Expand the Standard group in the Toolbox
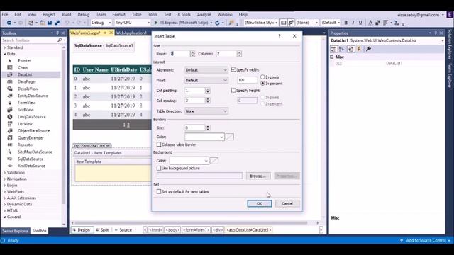The height and width of the screenshot is (255, 454). coord(4,47)
